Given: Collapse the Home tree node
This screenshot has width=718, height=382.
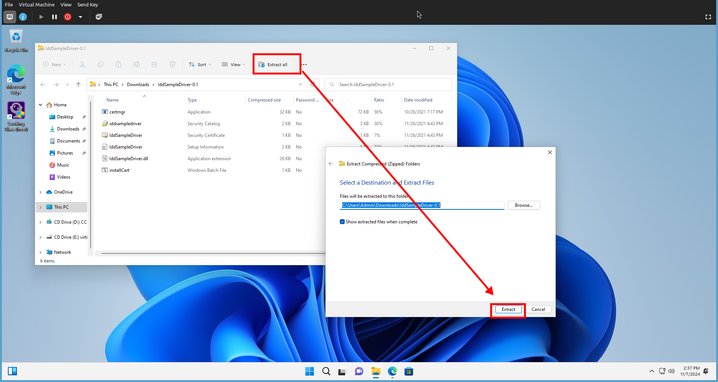Looking at the screenshot, I should [x=41, y=105].
